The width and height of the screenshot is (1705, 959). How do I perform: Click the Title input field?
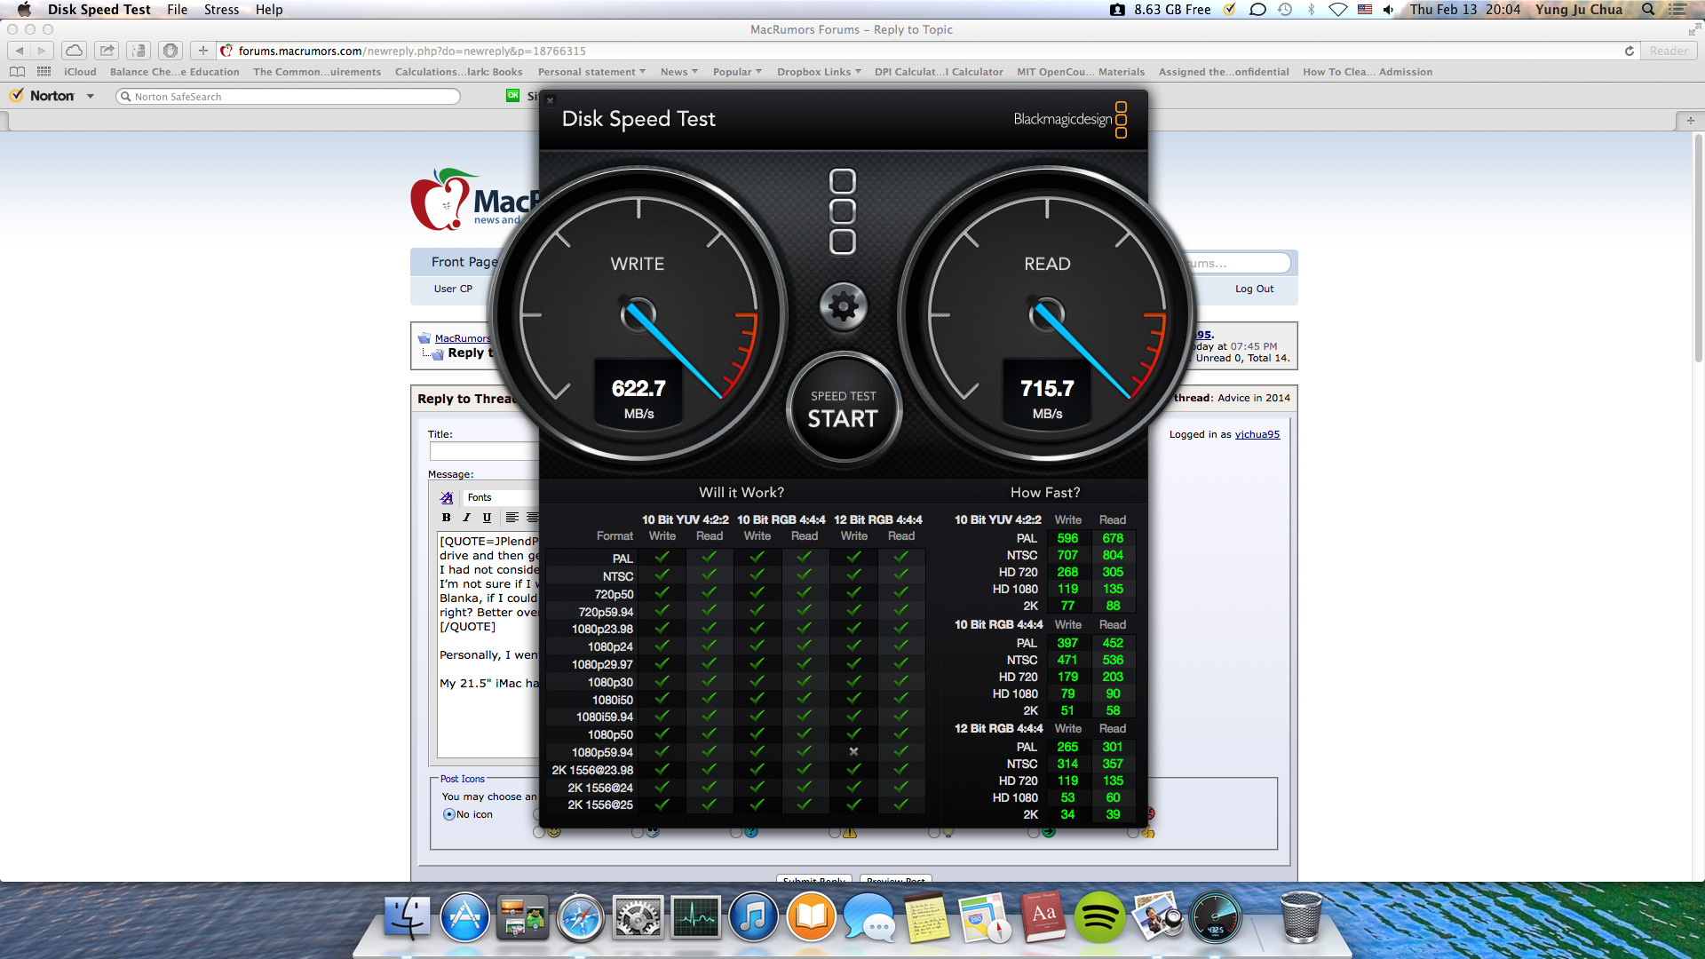[484, 451]
